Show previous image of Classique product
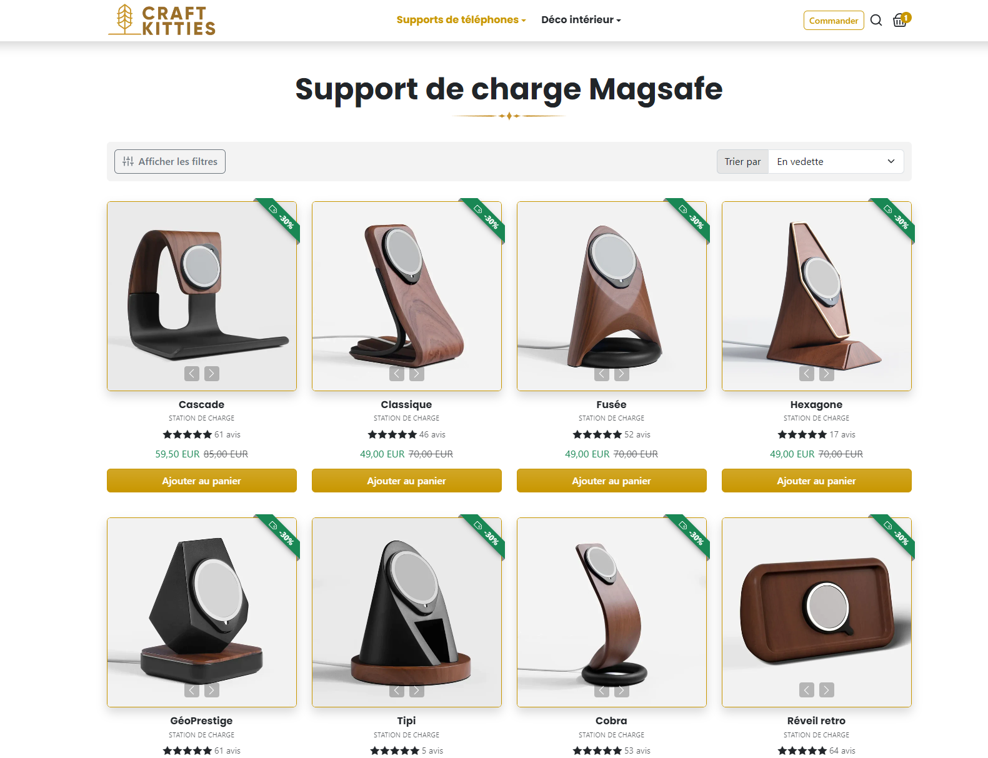This screenshot has height=758, width=988. (x=397, y=374)
